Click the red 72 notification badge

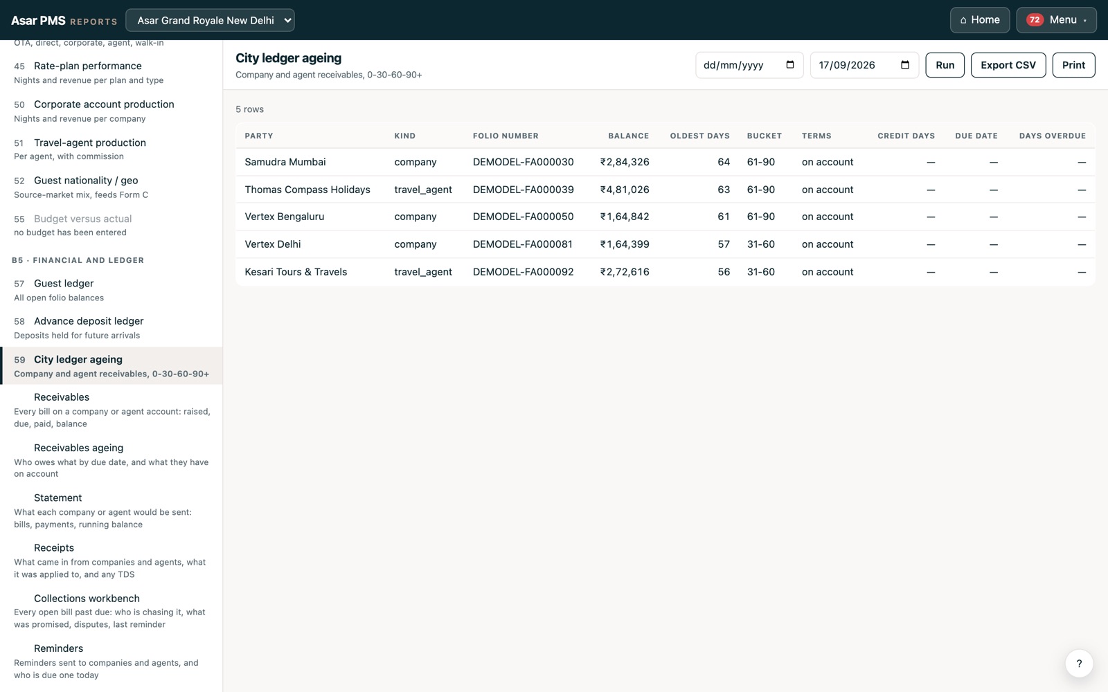point(1035,20)
